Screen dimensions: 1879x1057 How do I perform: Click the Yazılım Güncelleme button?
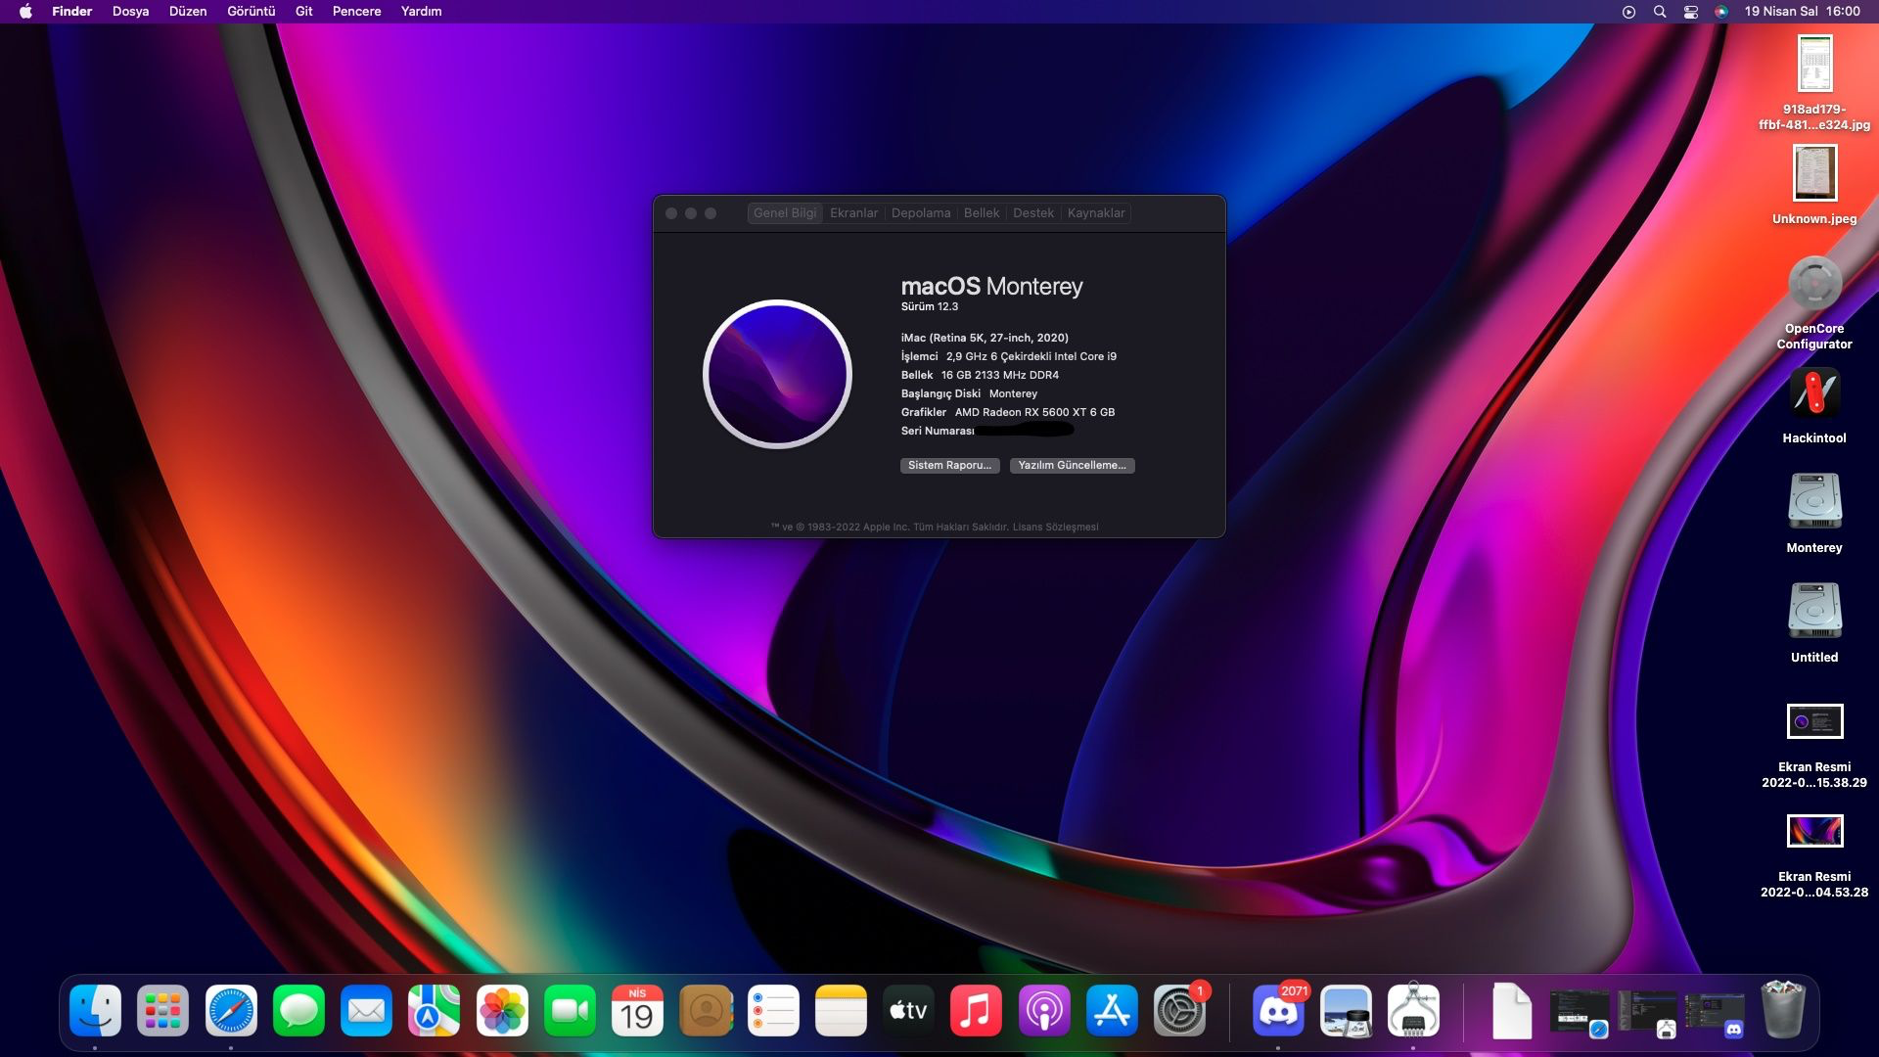point(1072,466)
